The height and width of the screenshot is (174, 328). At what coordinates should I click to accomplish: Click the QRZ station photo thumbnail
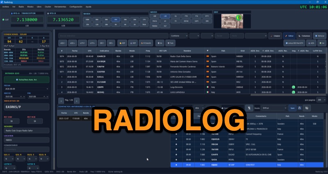click(x=232, y=21)
